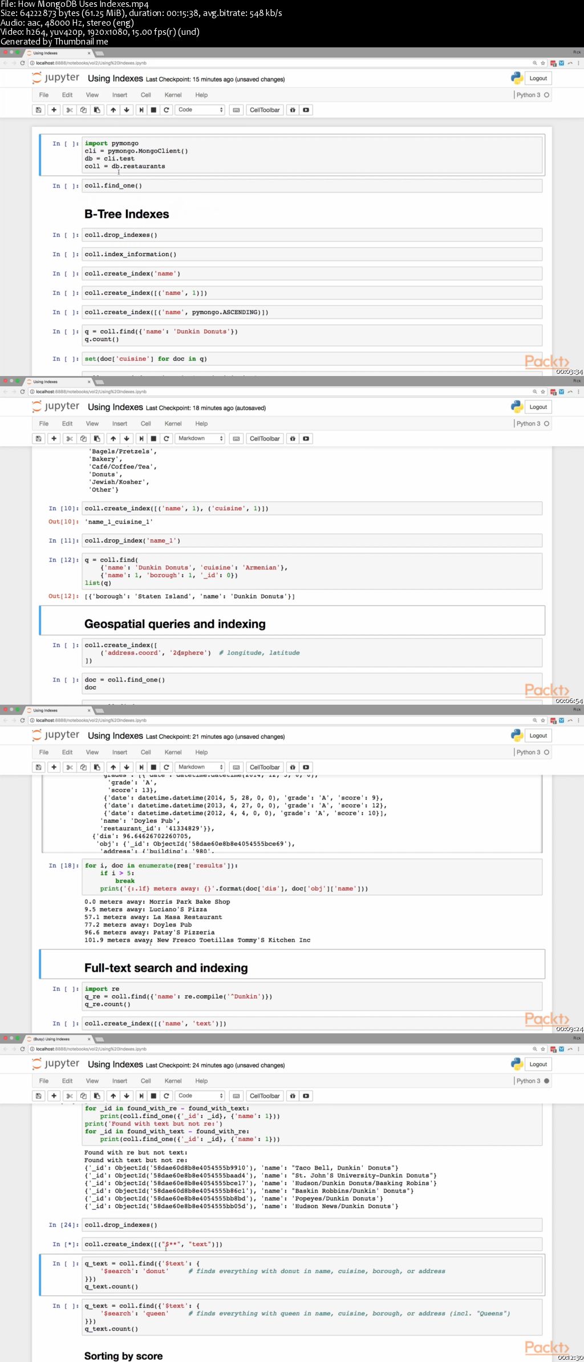
Task: Click the coll.find_one() code cell
Action: (313, 186)
